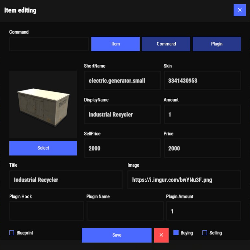Focus the SellPrice field
250x250 pixels.
tap(122, 148)
